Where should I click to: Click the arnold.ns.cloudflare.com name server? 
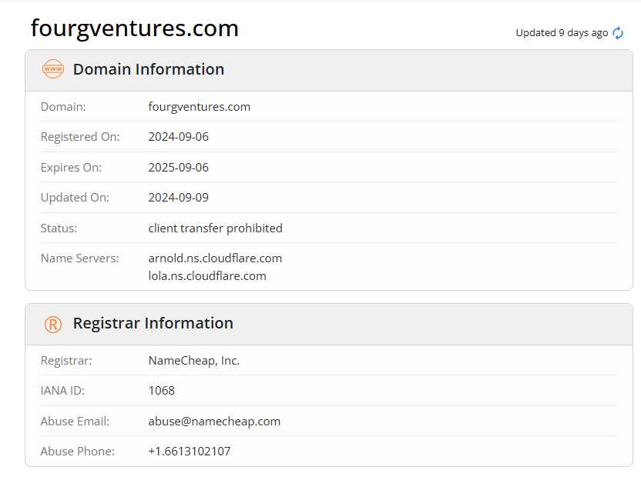coord(216,258)
